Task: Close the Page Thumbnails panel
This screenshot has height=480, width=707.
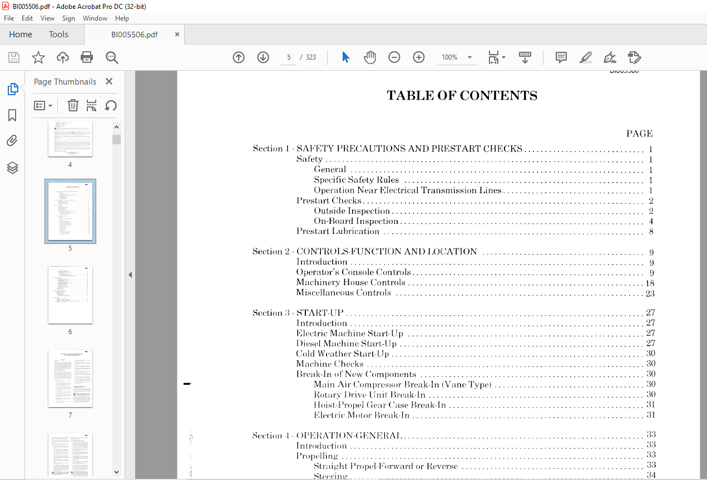Action: 109,81
